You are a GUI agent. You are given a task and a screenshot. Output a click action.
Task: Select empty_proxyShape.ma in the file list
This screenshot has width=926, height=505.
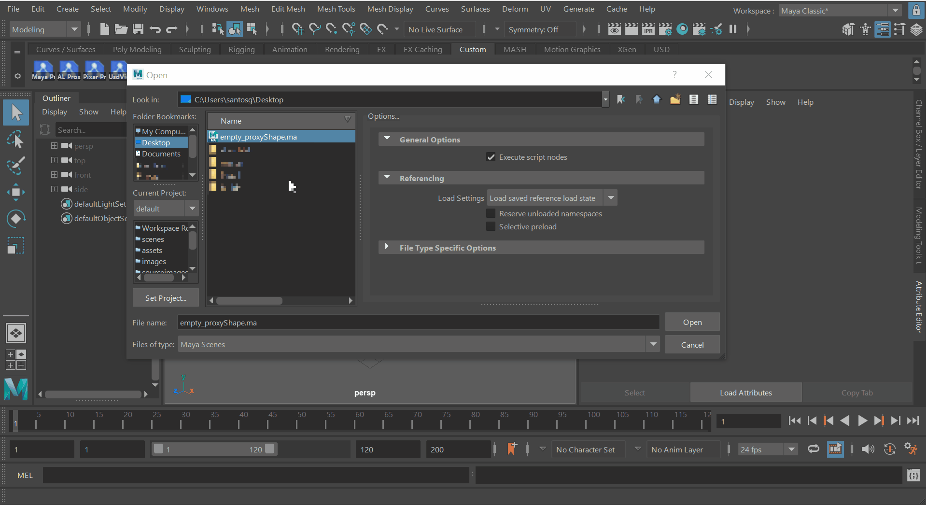[x=259, y=137]
